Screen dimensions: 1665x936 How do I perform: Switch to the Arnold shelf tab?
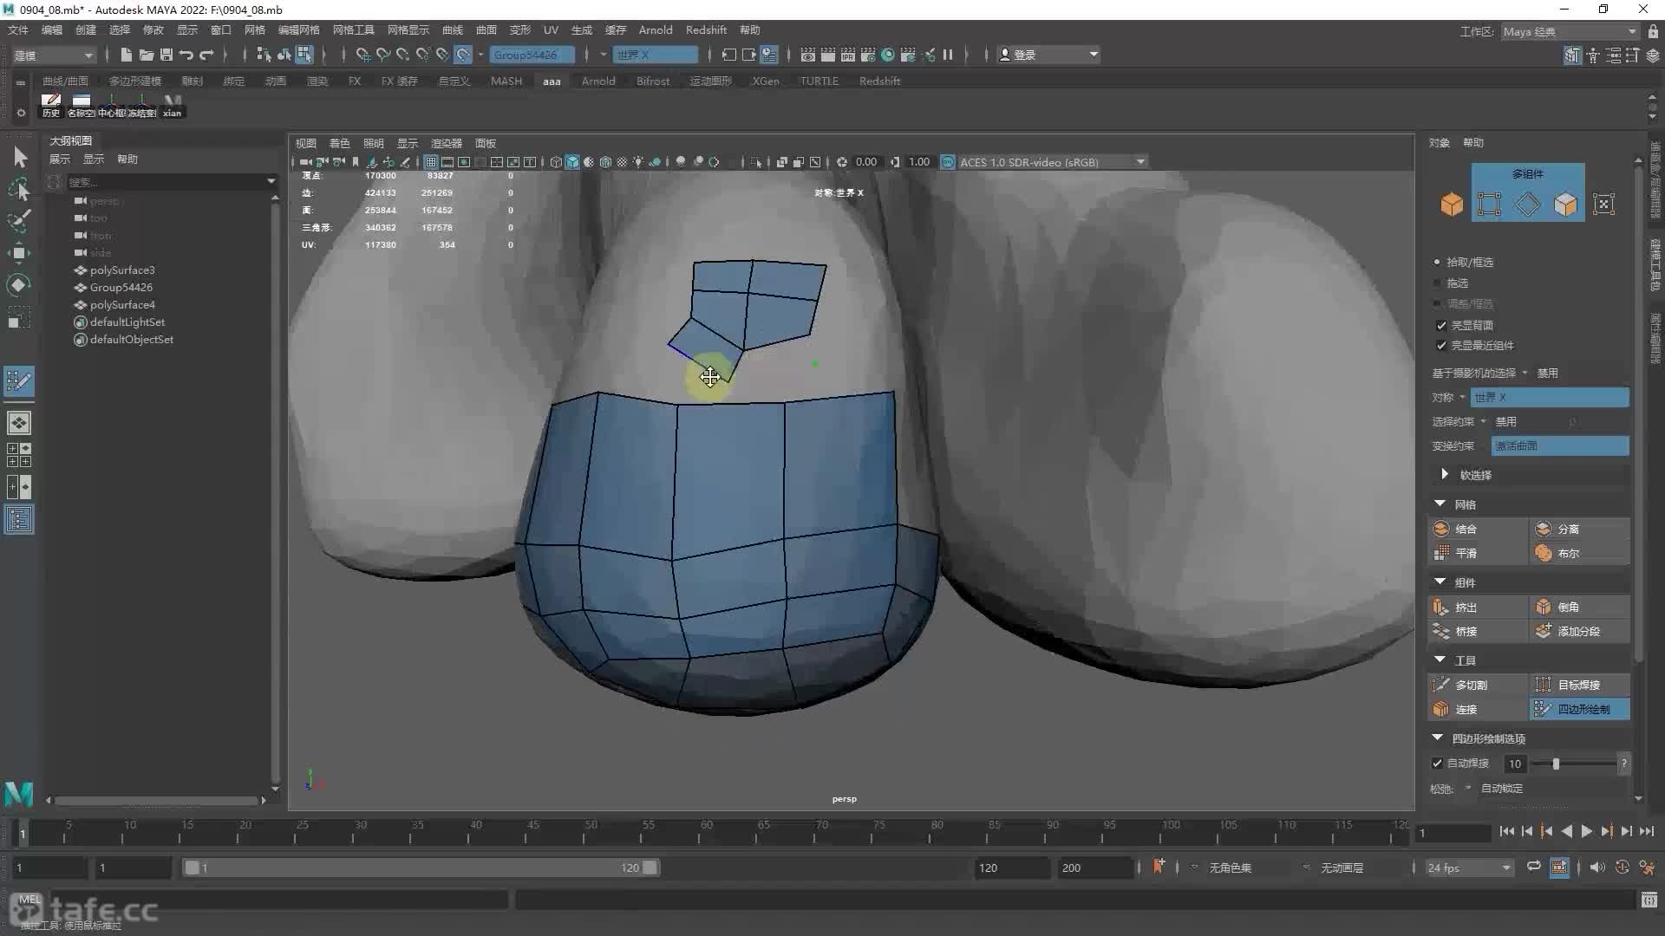597,81
